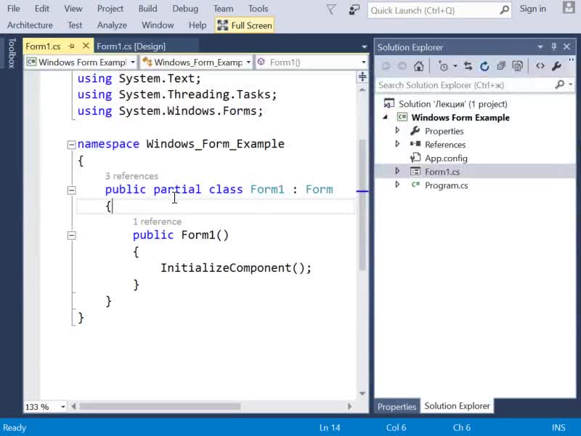The image size is (581, 436).
Task: Open the project navigation dropdown in editor
Action: point(133,62)
